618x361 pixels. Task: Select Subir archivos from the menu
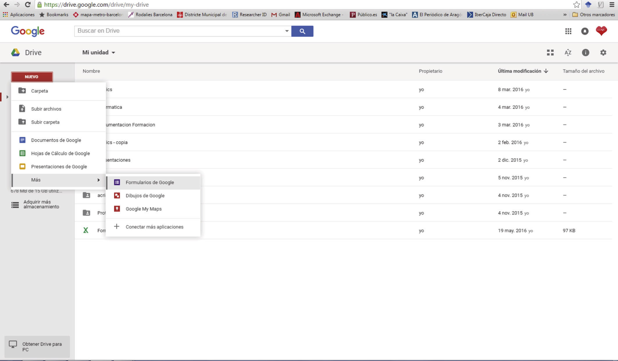coord(46,109)
